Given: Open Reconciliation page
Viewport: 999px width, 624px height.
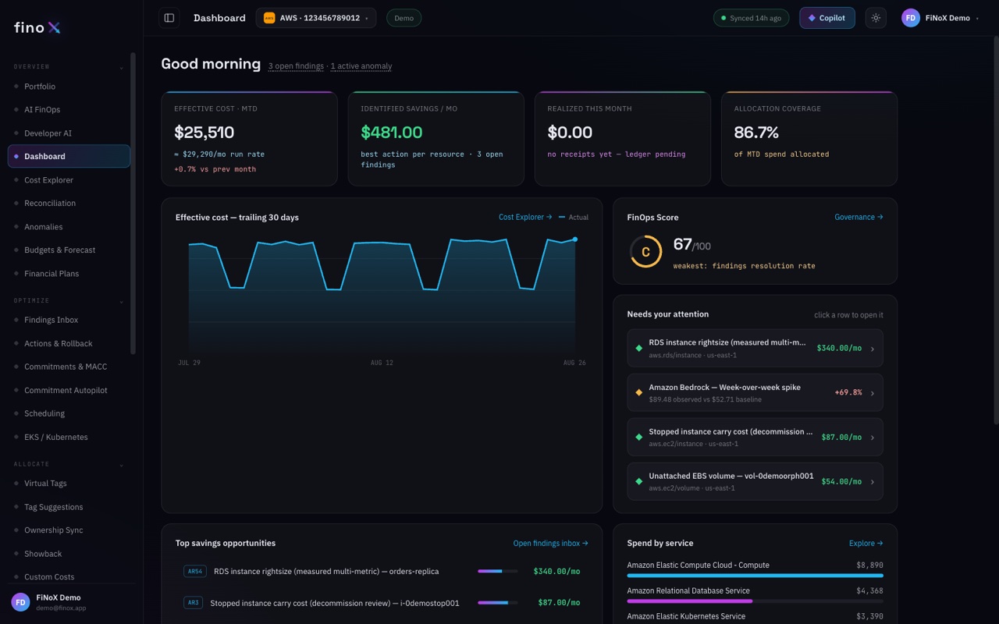Looking at the screenshot, I should tap(69, 204).
